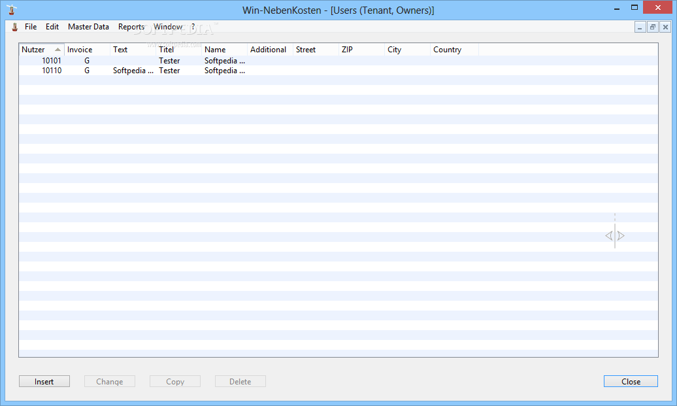Open the File menu
Image resolution: width=677 pixels, height=406 pixels.
(31, 27)
